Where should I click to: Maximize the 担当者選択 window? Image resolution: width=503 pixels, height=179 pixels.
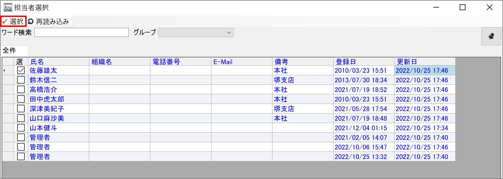pyautogui.click(x=462, y=7)
